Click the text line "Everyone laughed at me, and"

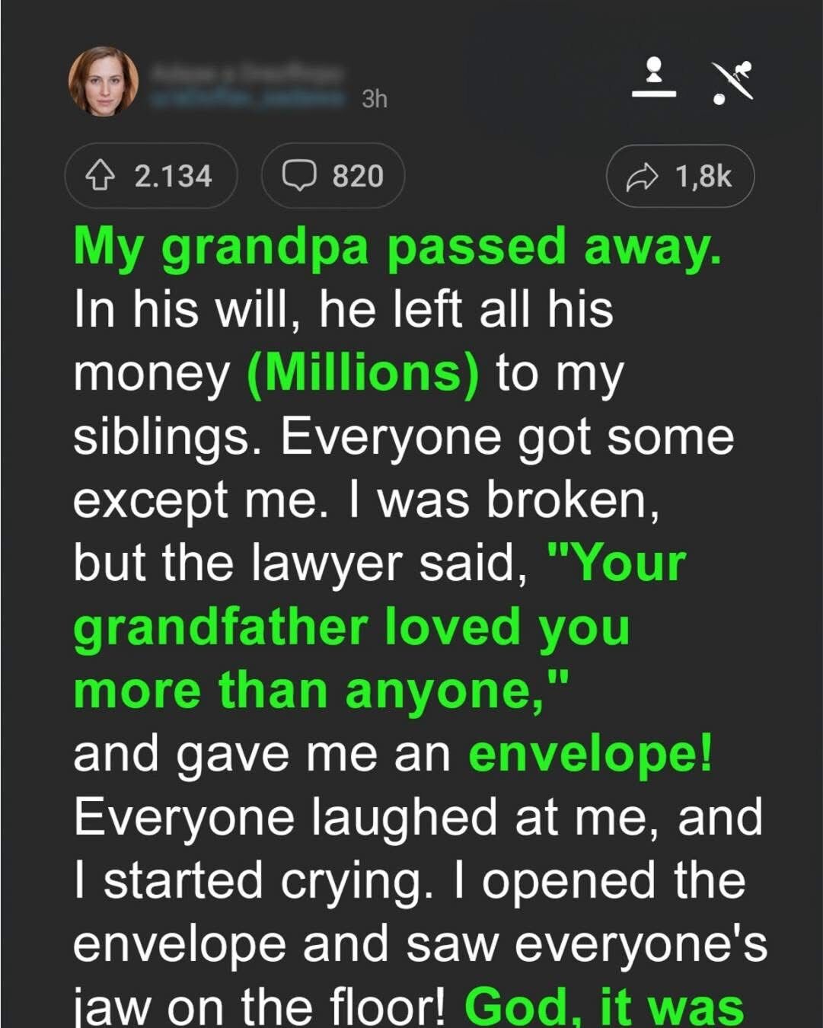[x=418, y=816]
